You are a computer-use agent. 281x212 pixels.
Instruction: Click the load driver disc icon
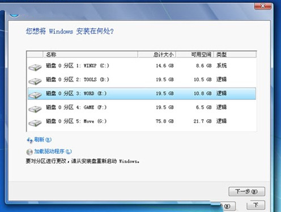coord(29,152)
